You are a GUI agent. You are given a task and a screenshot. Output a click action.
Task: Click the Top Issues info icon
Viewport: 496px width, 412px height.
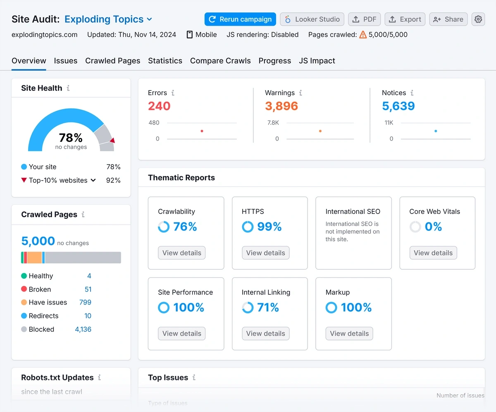tap(194, 377)
